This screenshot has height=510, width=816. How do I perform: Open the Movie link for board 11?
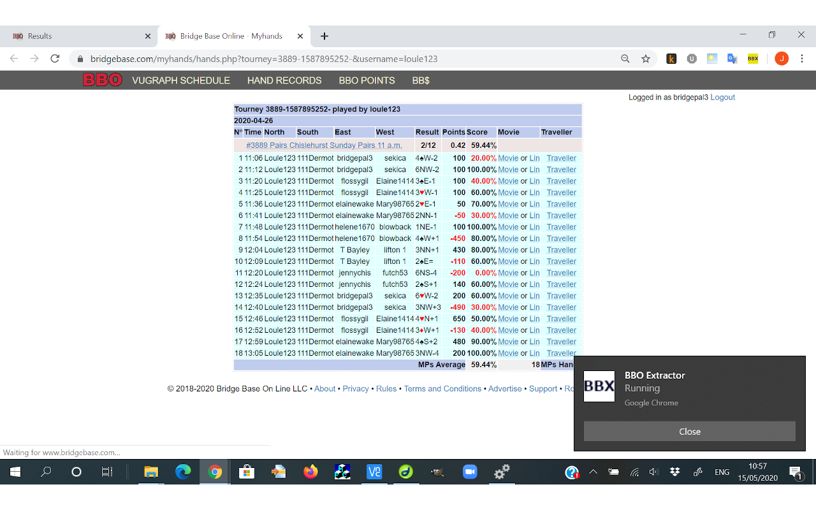(x=508, y=273)
